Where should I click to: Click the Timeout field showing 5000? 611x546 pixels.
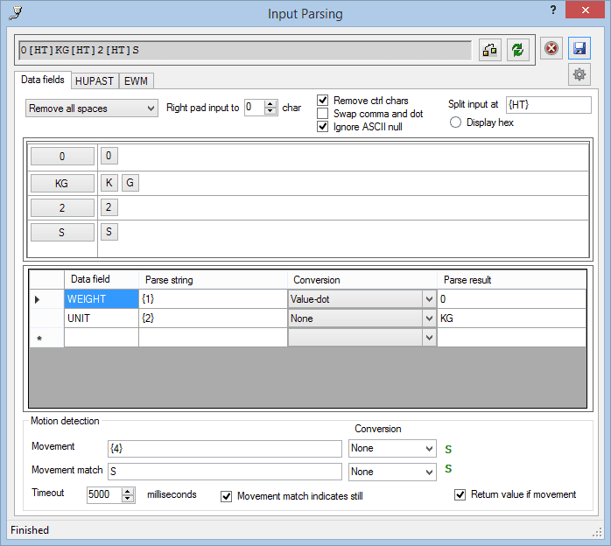104,494
